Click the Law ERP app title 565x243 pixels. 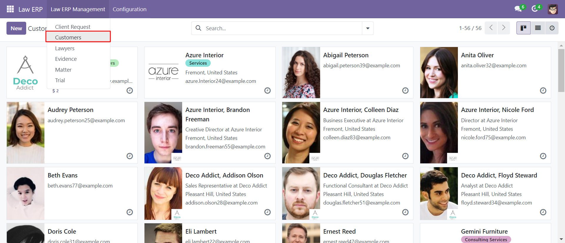coord(31,9)
